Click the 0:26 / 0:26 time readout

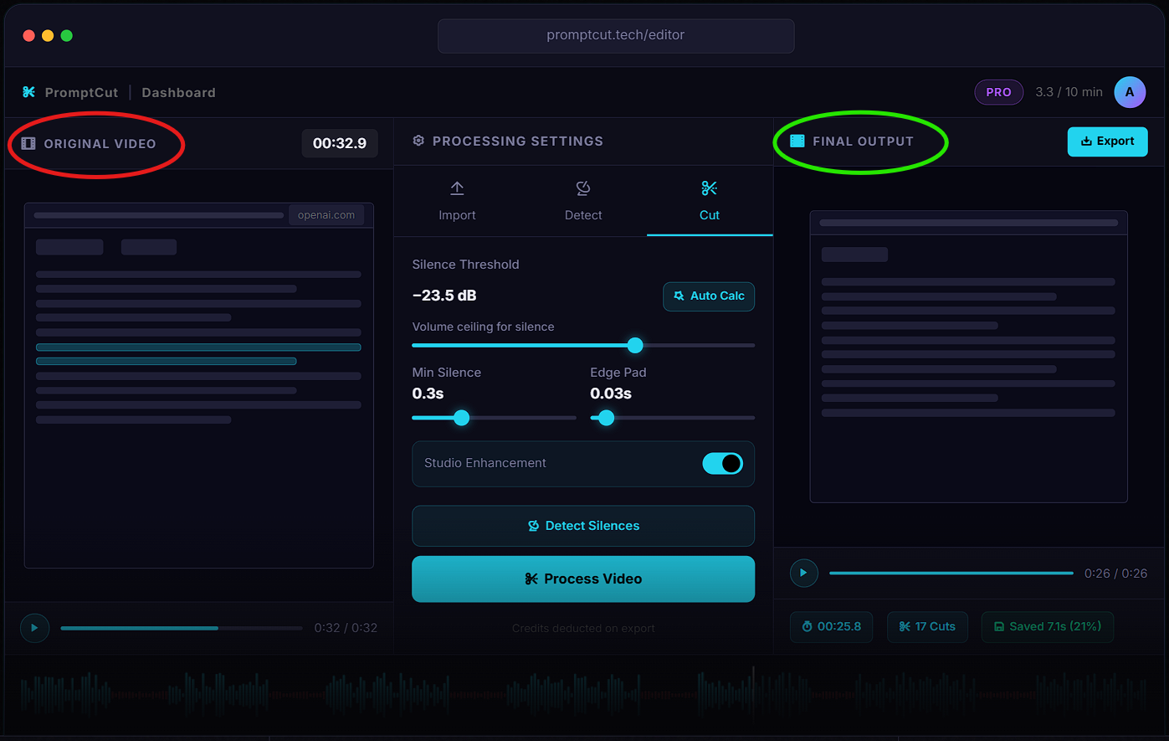click(x=1115, y=573)
